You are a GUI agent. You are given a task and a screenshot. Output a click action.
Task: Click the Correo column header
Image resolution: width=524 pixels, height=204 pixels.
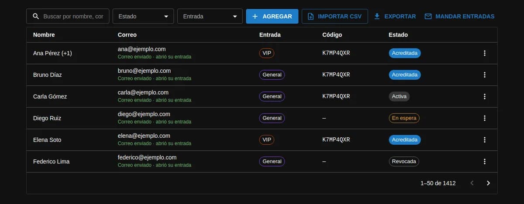point(127,35)
